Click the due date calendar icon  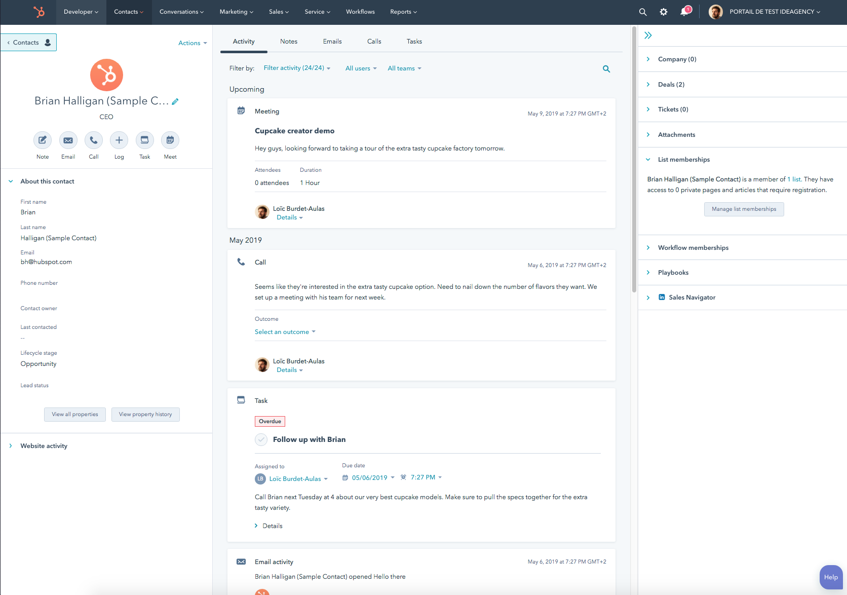click(345, 477)
